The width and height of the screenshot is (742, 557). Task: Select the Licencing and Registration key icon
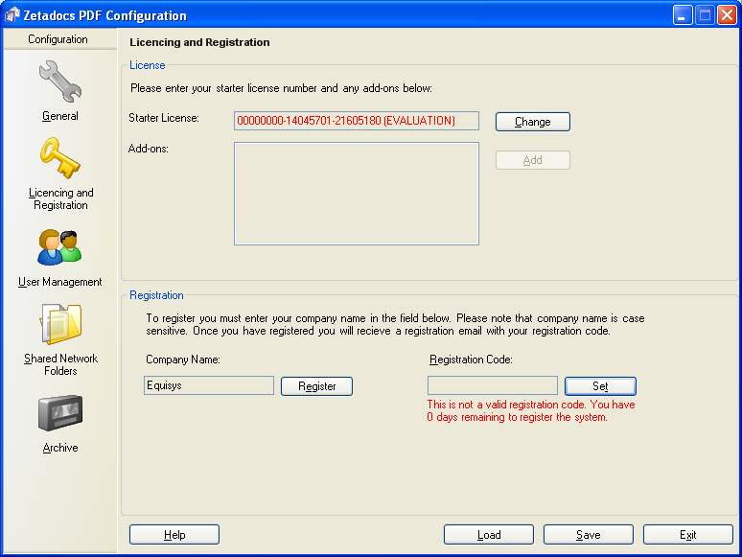click(x=59, y=159)
